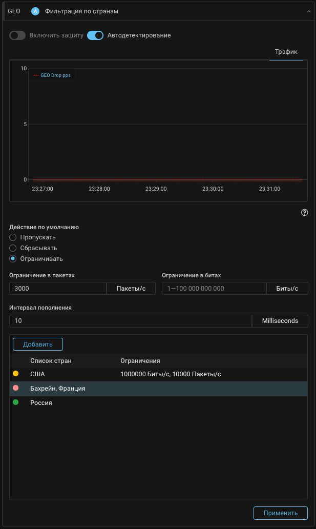Click the green status dot for Россия

(16, 402)
